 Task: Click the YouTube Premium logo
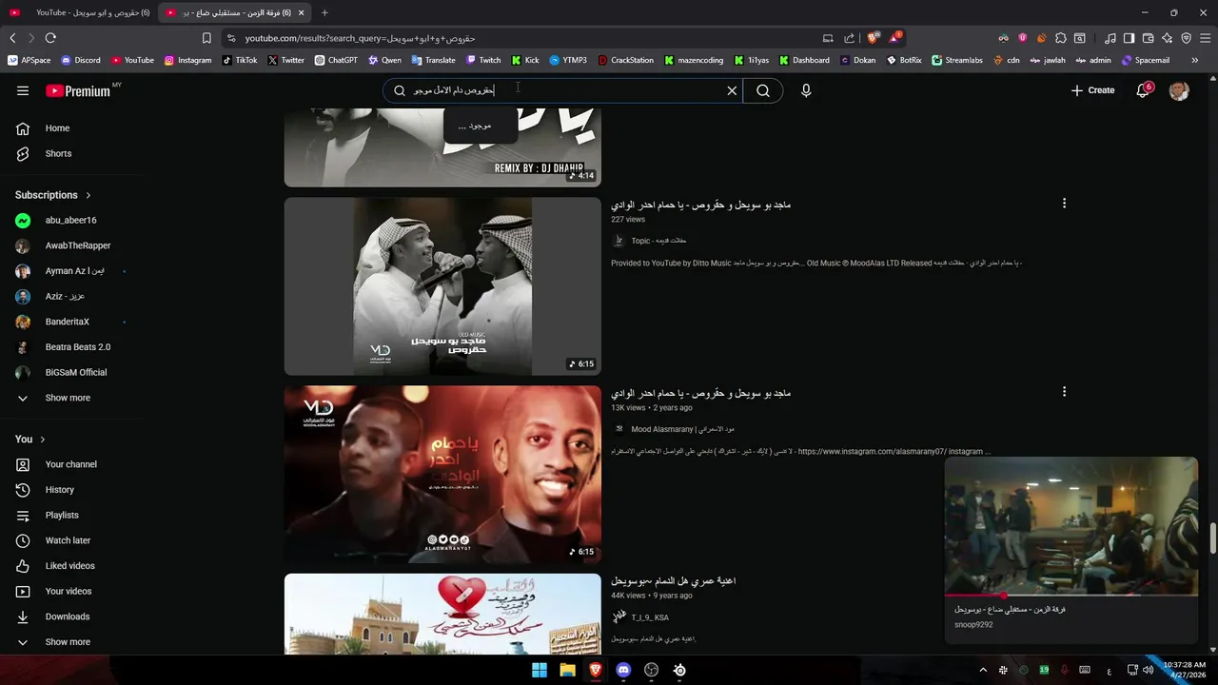(x=78, y=90)
